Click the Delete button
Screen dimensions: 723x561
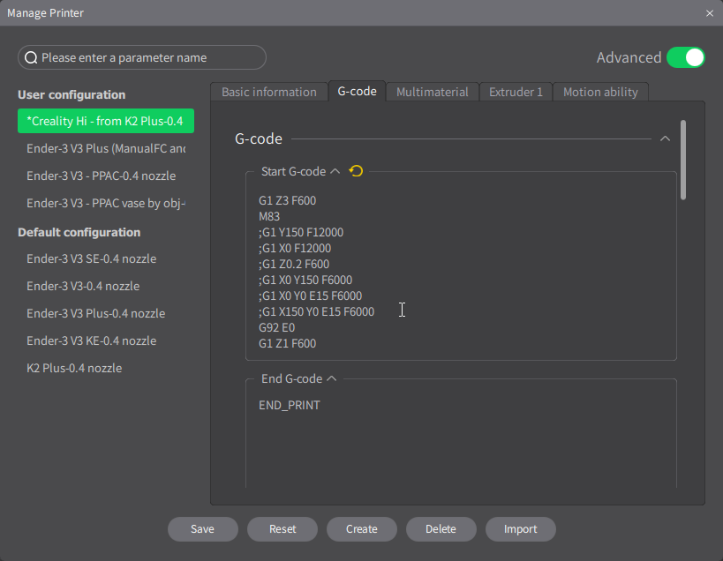pyautogui.click(x=441, y=528)
